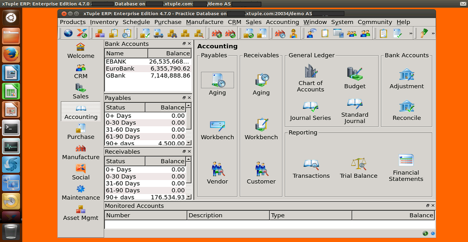Float the Receivables dock panel
The width and height of the screenshot is (468, 242).
[184, 152]
